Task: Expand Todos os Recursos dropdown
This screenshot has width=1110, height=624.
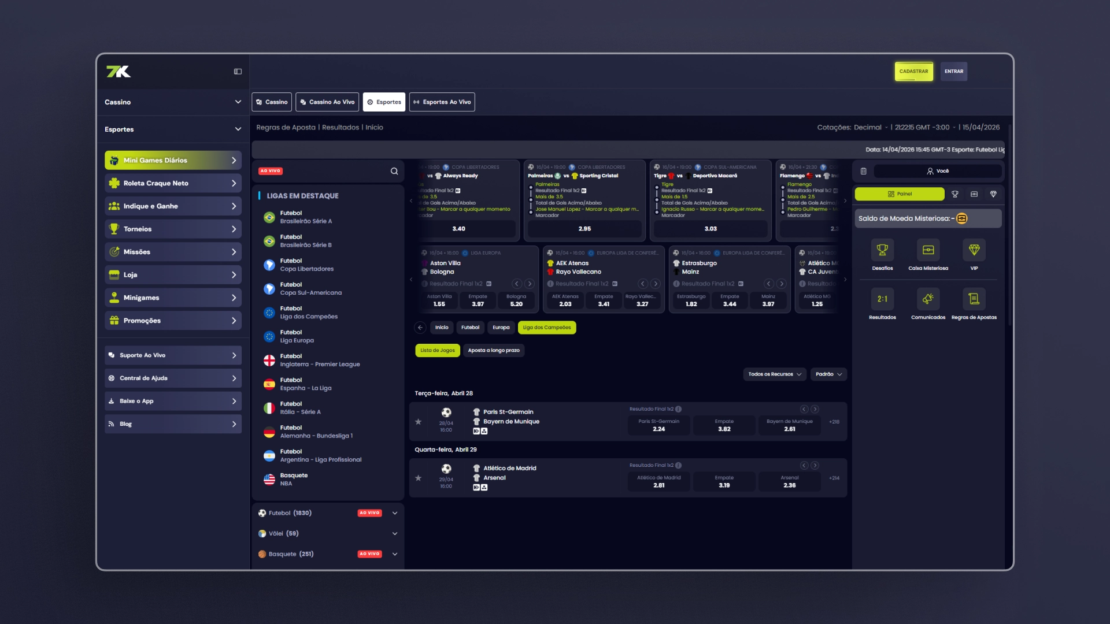Action: [775, 374]
